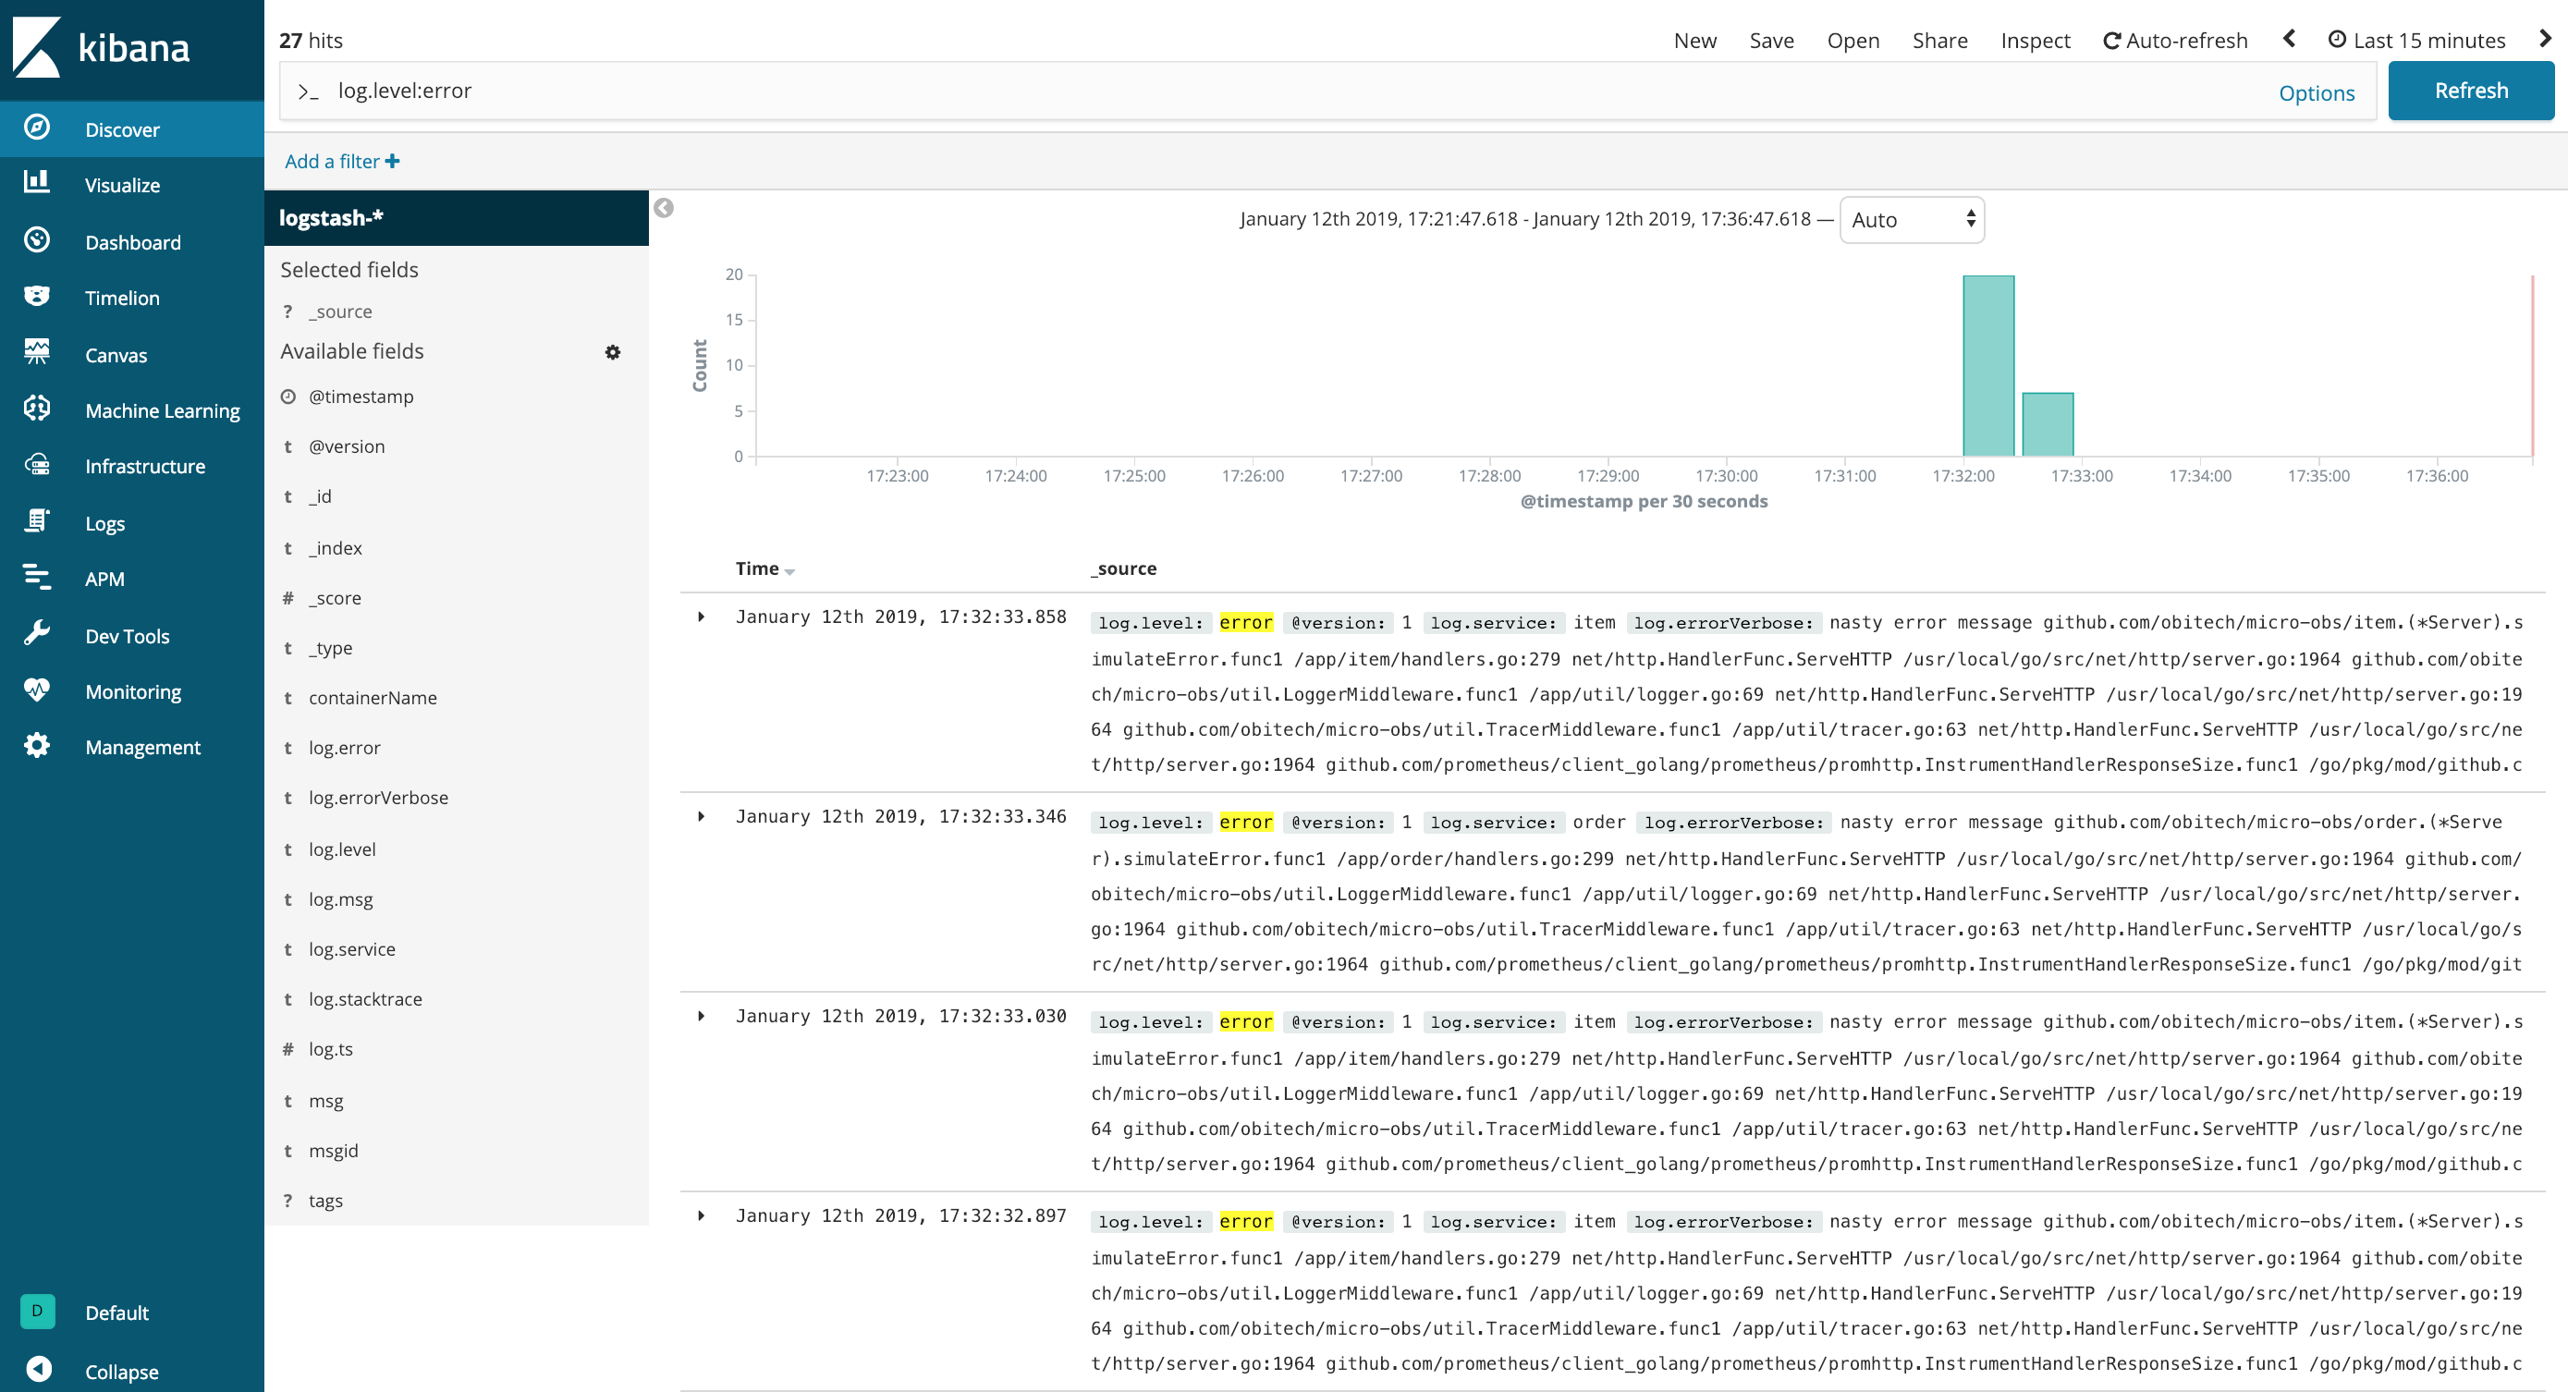Select the log.level field
The image size is (2568, 1392).
pos(342,849)
